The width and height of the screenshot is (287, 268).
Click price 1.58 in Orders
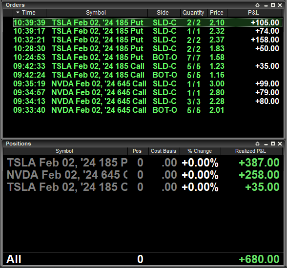coord(217,57)
